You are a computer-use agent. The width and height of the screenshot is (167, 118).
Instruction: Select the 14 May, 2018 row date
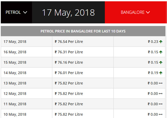15,73
